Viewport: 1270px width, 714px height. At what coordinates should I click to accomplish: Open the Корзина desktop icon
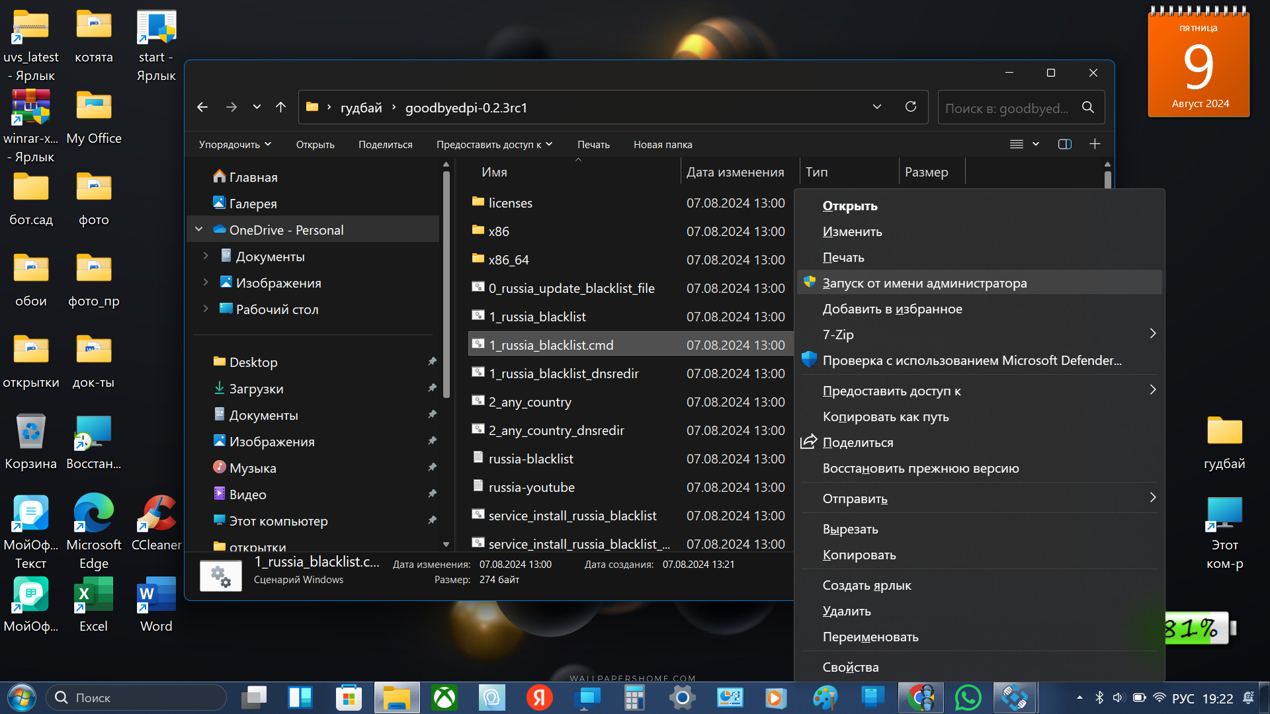pyautogui.click(x=30, y=441)
